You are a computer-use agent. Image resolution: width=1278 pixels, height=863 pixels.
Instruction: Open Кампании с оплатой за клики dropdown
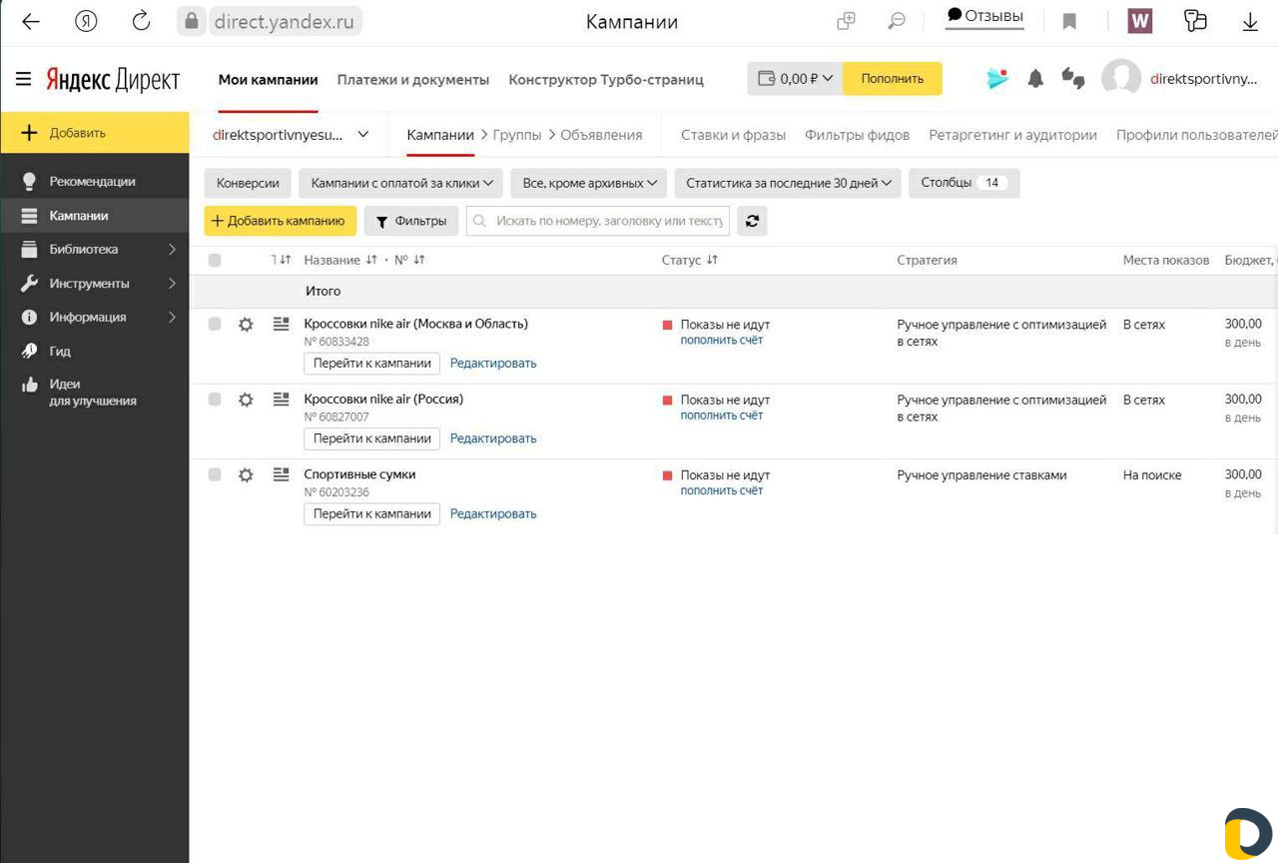[x=401, y=183]
